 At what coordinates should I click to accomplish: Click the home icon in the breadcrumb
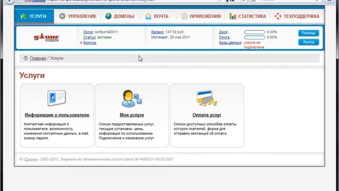25,58
